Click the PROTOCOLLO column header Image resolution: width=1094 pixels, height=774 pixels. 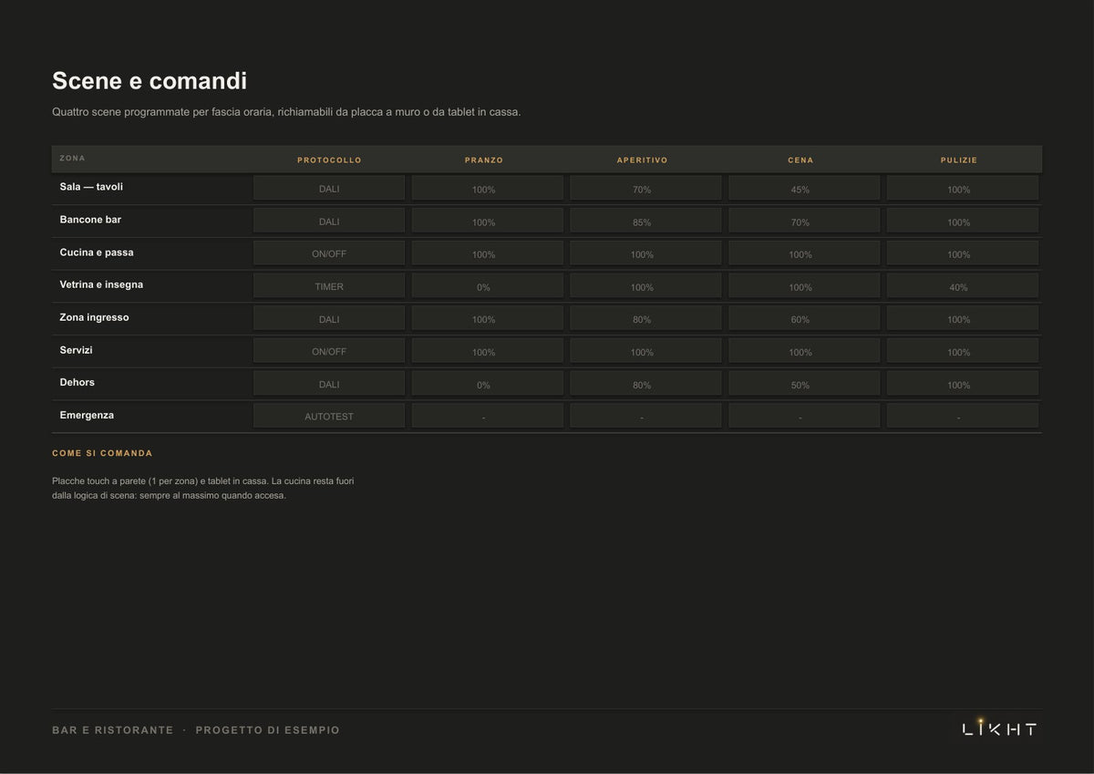tap(329, 160)
